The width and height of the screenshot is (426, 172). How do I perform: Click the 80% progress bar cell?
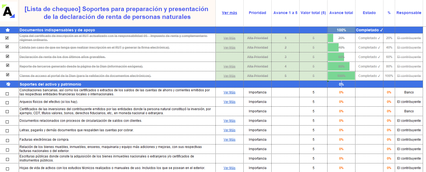[341, 66]
